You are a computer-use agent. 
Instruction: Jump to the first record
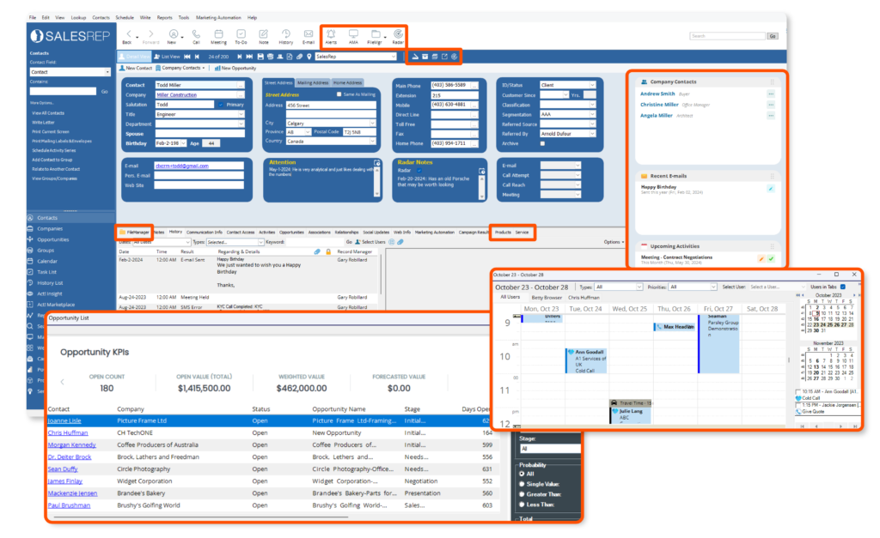[187, 57]
